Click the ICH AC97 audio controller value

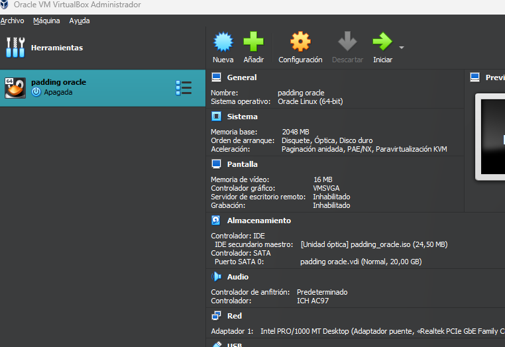pos(312,301)
